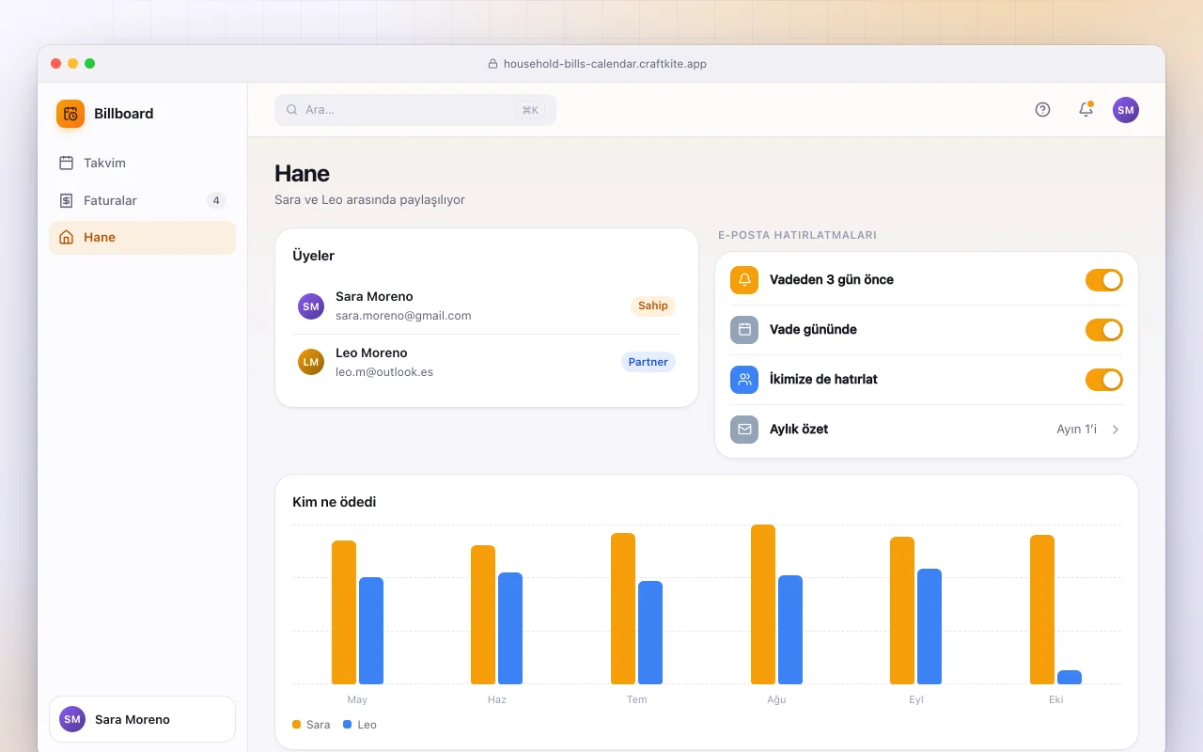The image size is (1203, 752).
Task: Click the Partner role badge
Action: click(648, 362)
